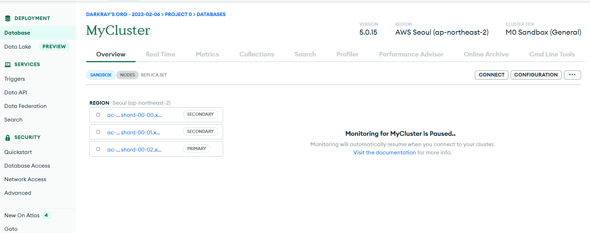Open Quickstart under Security
Image resolution: width=590 pixels, height=233 pixels.
[x=18, y=152]
